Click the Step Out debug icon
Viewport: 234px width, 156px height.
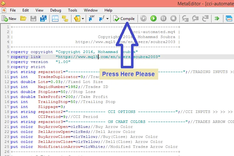tap(205, 18)
